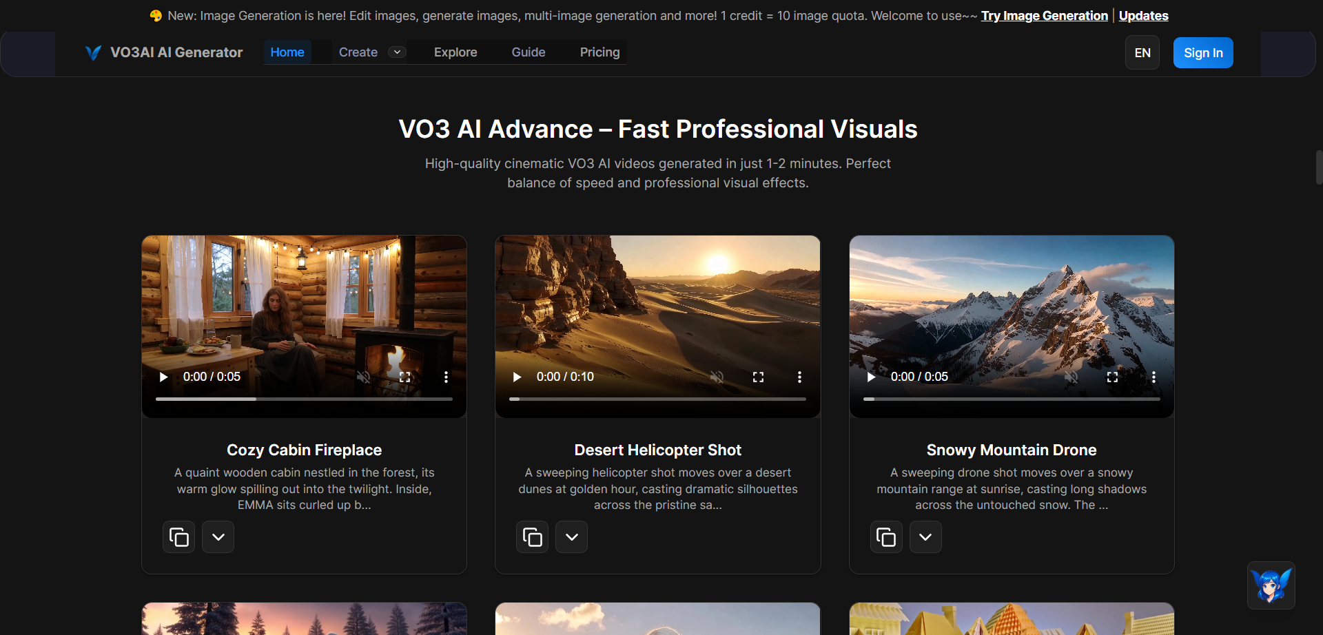1323x635 pixels.
Task: Copy the Desert Helicopter Shot prompt
Action: (533, 537)
